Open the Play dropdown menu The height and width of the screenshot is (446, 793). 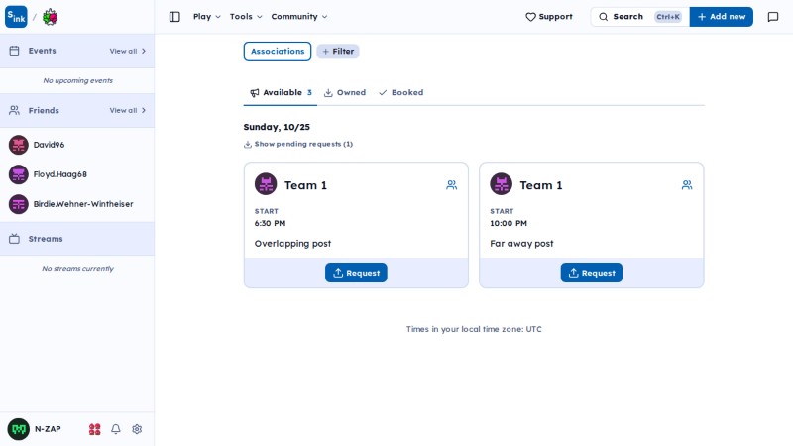point(207,17)
